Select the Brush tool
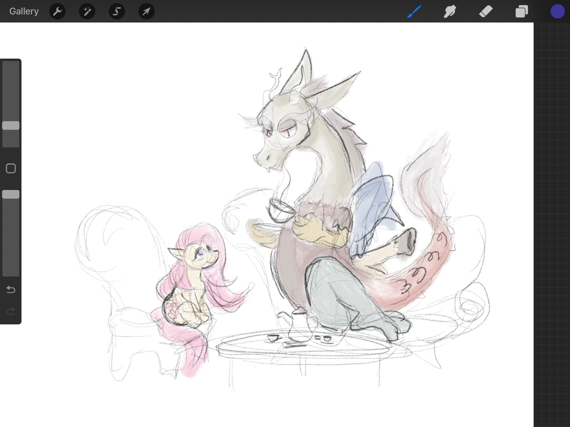570x427 pixels. [x=414, y=11]
